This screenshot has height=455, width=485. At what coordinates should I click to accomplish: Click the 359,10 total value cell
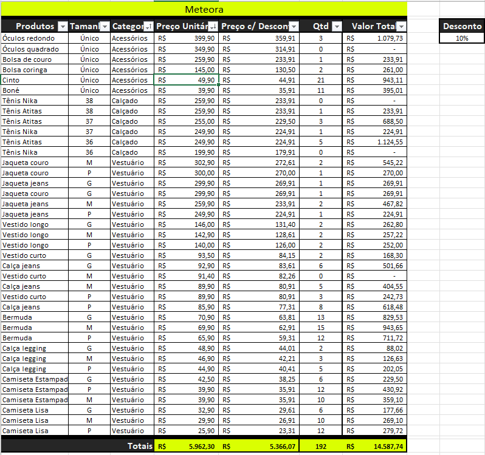coord(374,400)
